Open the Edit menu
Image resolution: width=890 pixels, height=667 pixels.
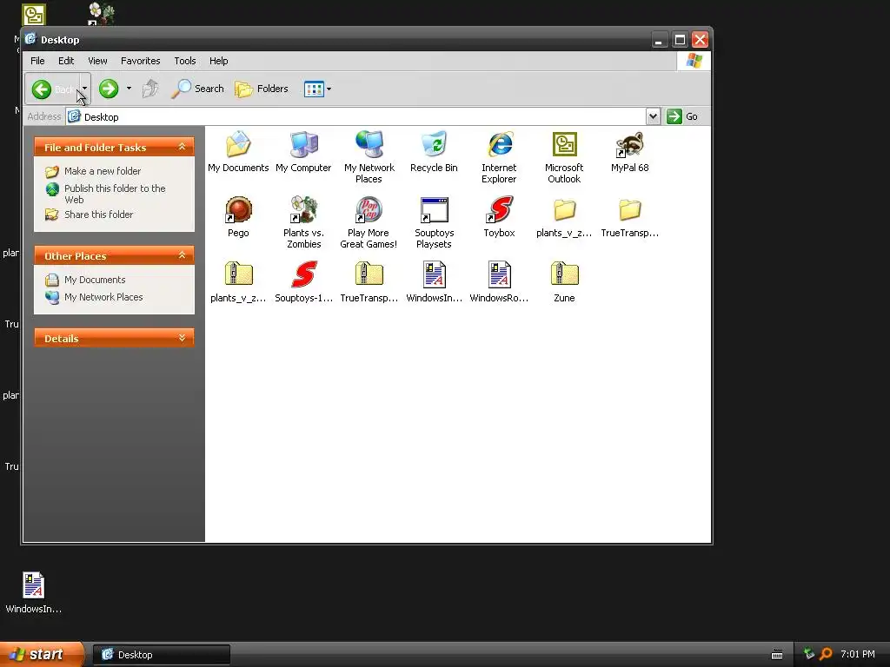point(66,61)
